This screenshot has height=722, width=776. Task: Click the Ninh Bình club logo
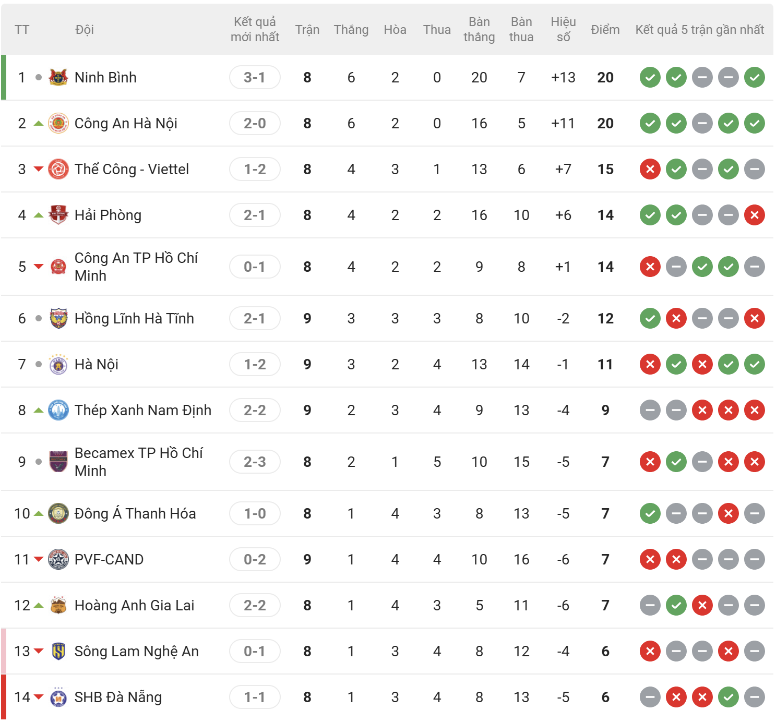pos(58,77)
